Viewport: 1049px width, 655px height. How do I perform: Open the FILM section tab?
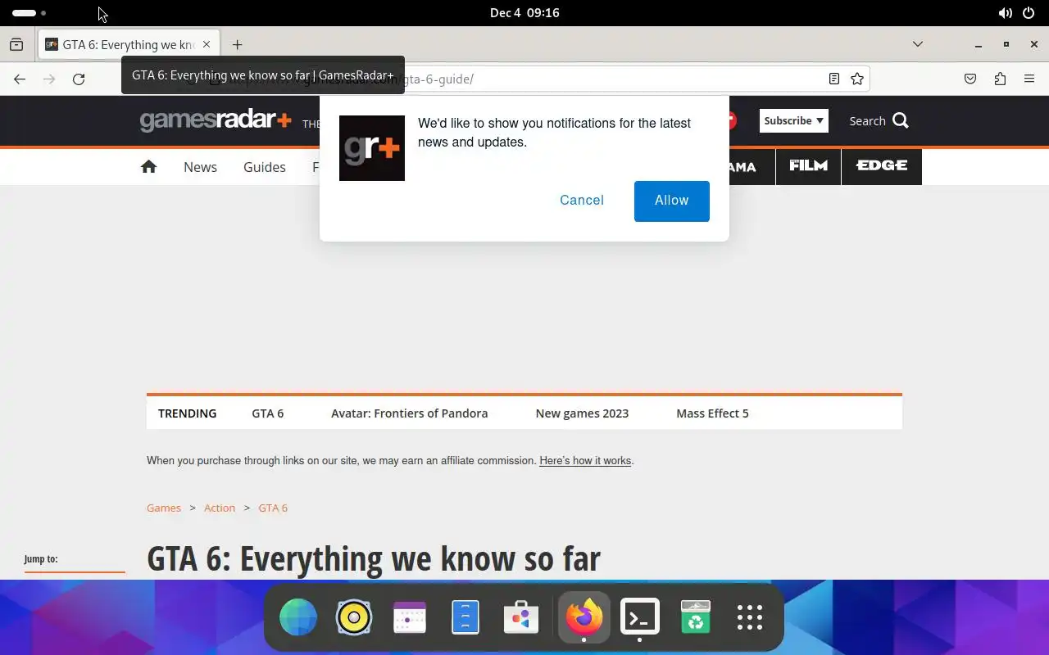click(808, 166)
